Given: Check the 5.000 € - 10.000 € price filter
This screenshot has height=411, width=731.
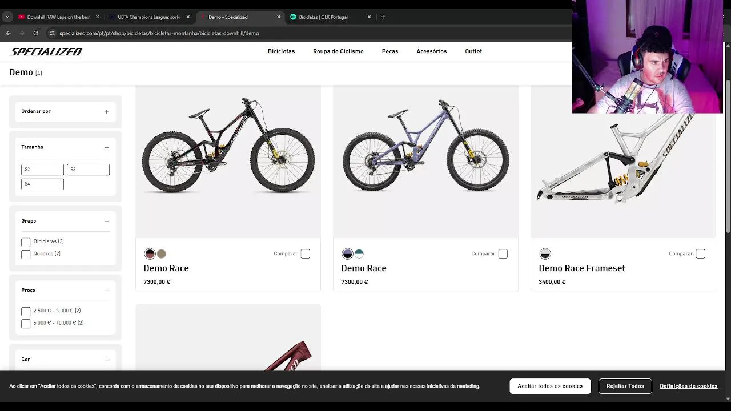Looking at the screenshot, I should tap(26, 324).
